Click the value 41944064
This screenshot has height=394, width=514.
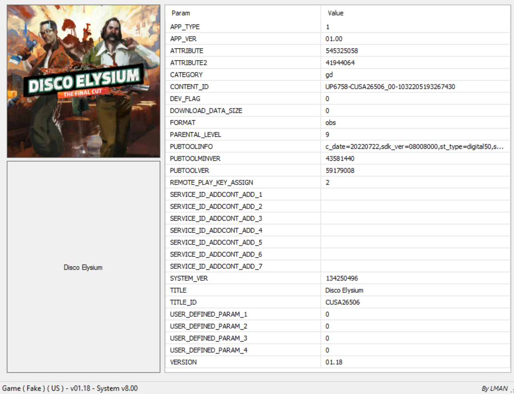[340, 63]
